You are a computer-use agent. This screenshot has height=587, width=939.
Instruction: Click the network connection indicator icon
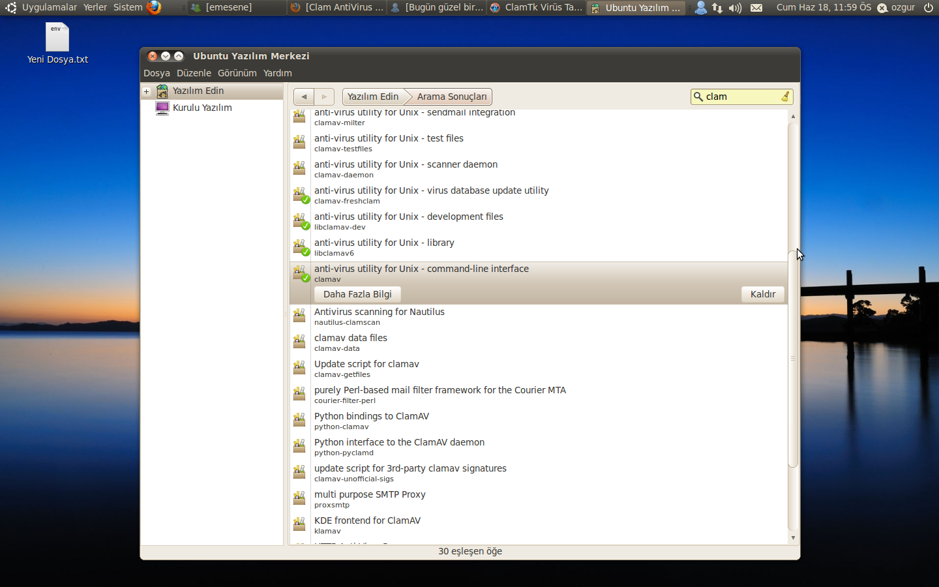717,8
